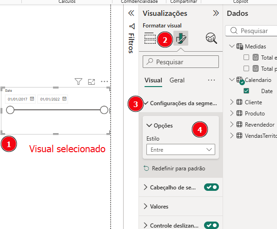This screenshot has height=229, width=277.
Task: Select the format visual paintbrush icon
Action: pos(181,38)
